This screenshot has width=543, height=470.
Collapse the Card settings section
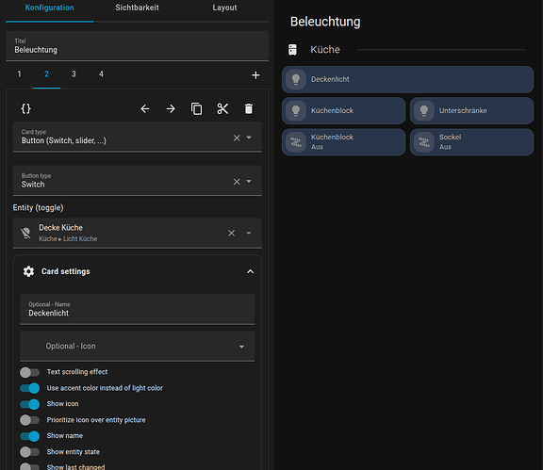coord(250,271)
